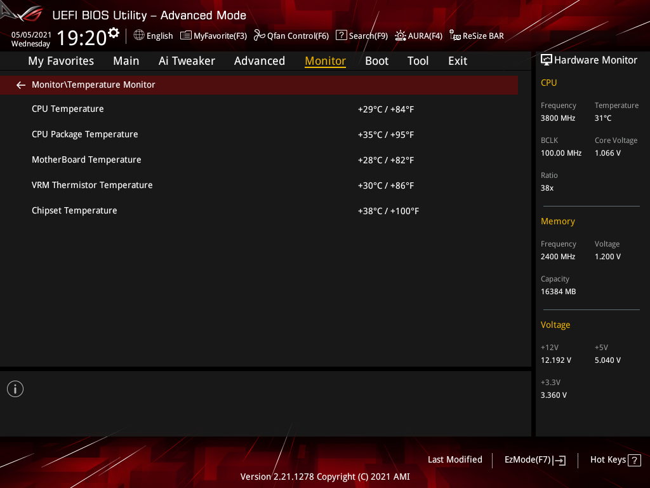This screenshot has width=650, height=488.
Task: Select the Chipset Temperature row
Action: (x=259, y=211)
